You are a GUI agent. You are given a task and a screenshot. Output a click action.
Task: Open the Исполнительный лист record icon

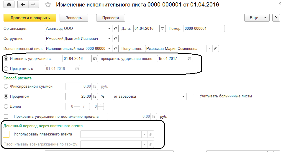coord(115,48)
